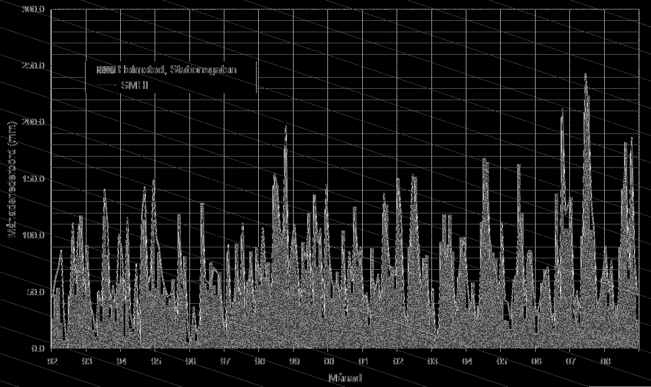Click the late-1998 peak near 200 mm
Image resolution: width=651 pixels, height=387 pixels.
286,127
